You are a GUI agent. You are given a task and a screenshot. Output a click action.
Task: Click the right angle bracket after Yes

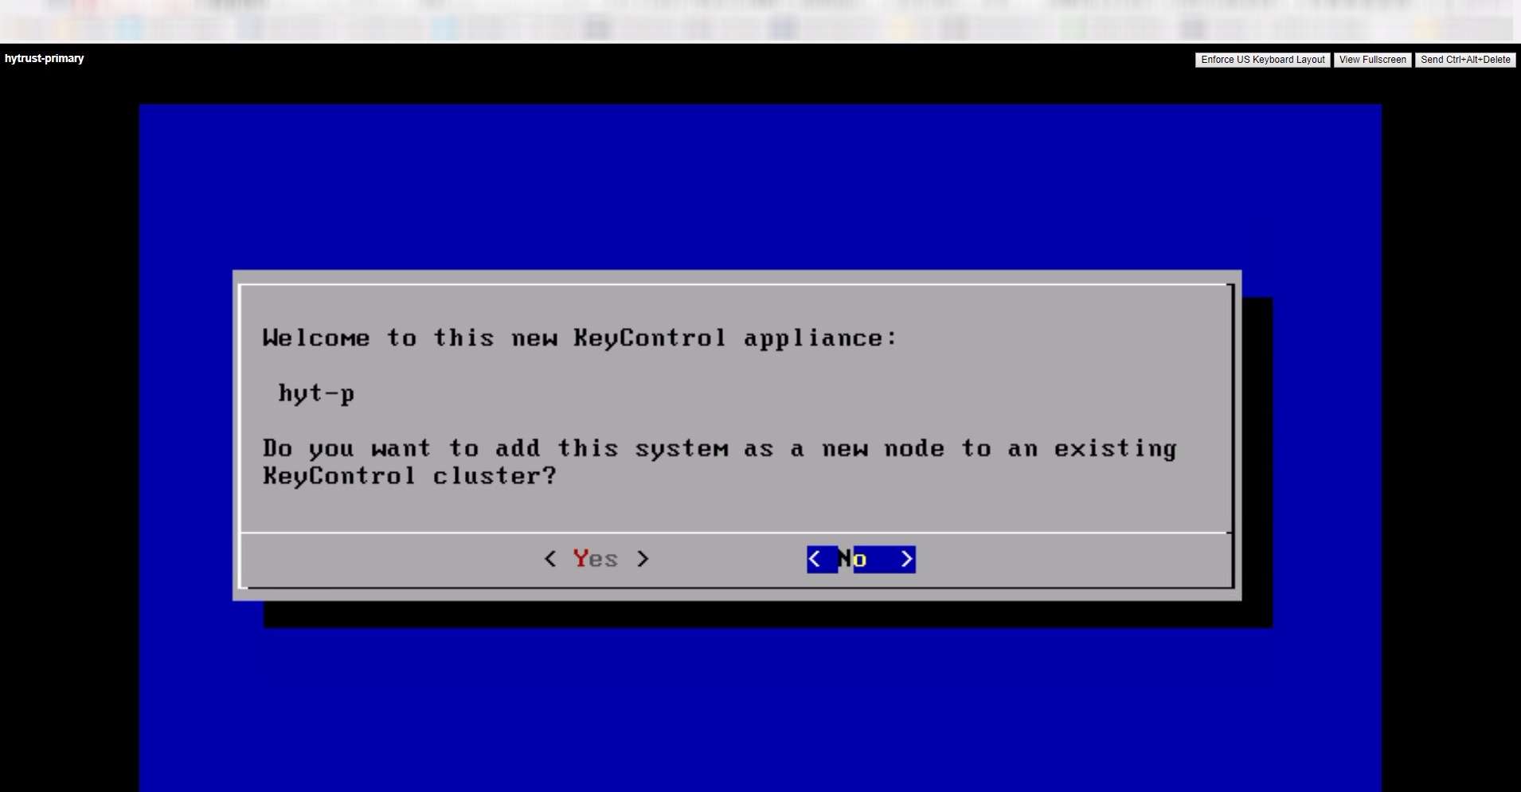point(643,559)
